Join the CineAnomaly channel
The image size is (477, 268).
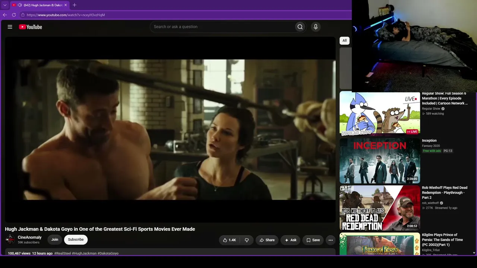pyautogui.click(x=55, y=240)
